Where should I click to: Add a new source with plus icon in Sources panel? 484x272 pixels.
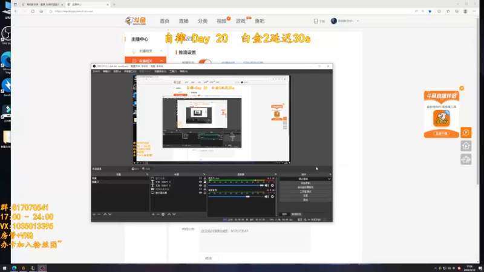(x=153, y=214)
